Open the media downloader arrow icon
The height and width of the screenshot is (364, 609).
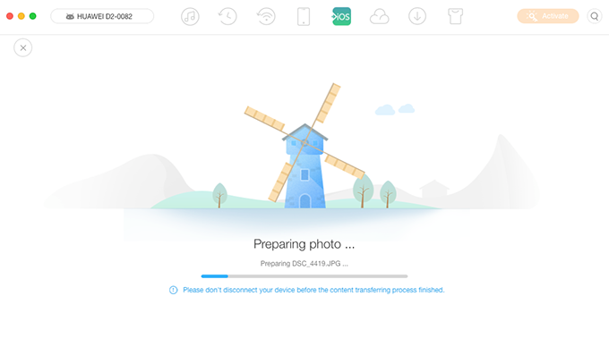point(417,17)
